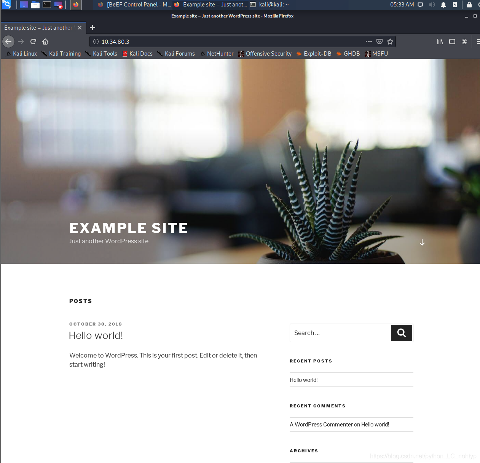The width and height of the screenshot is (480, 463).
Task: Open the Library view icon
Action: click(x=440, y=42)
